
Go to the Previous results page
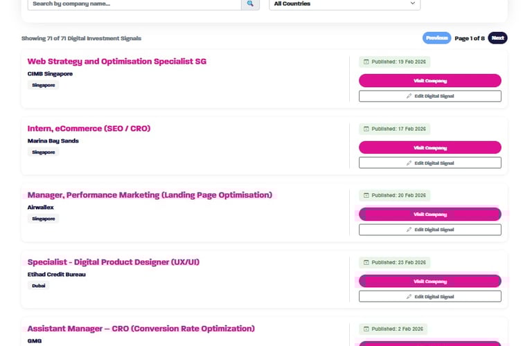(436, 38)
